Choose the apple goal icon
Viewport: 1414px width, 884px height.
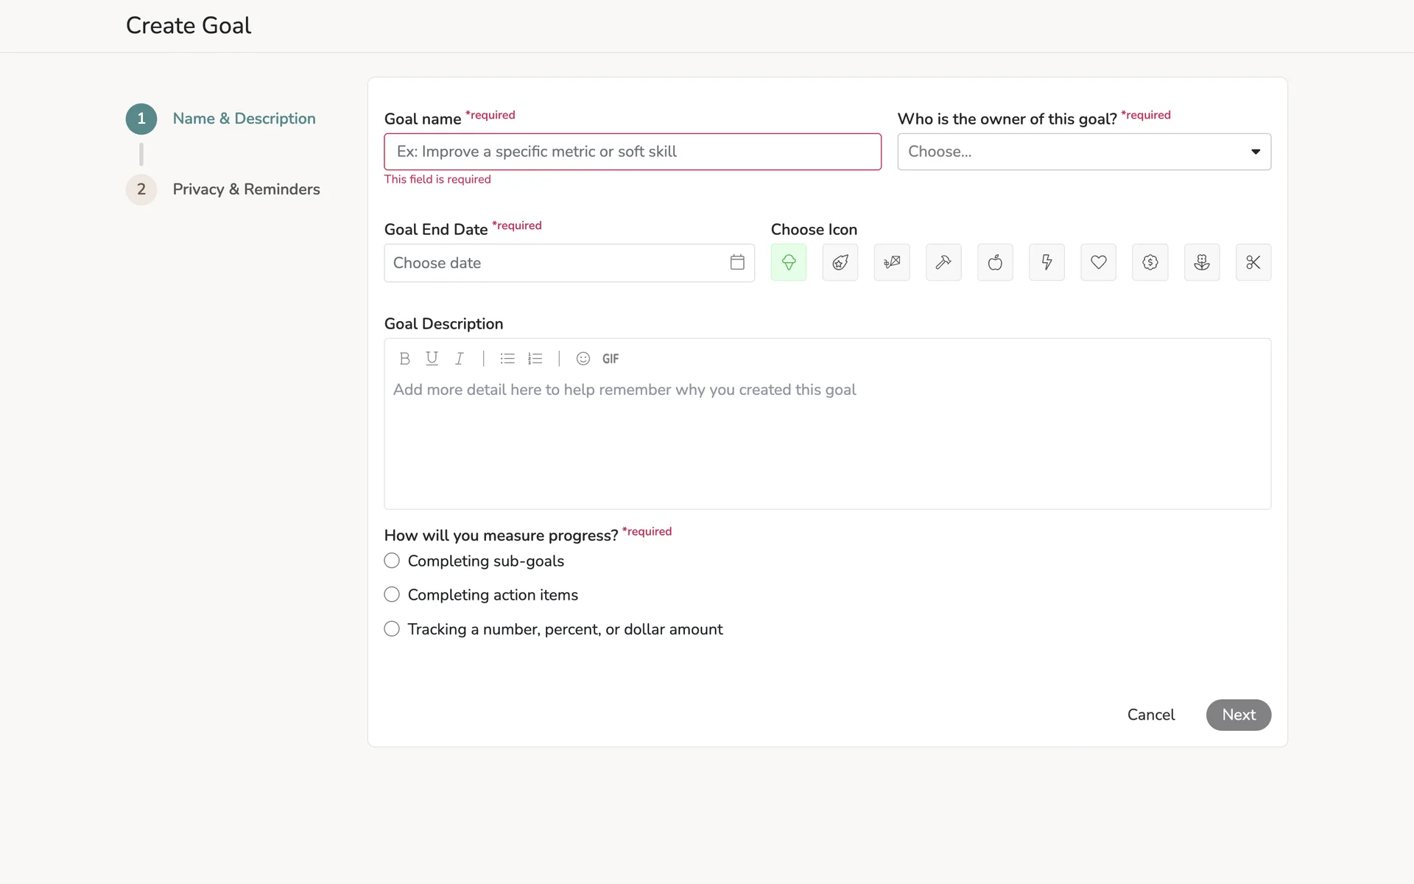pos(995,262)
